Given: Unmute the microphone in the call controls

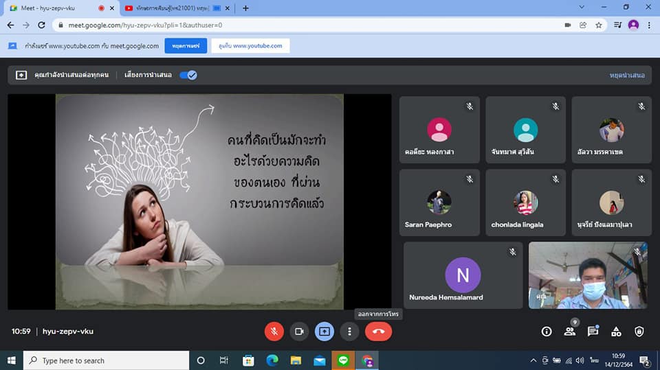Looking at the screenshot, I should click(x=274, y=331).
